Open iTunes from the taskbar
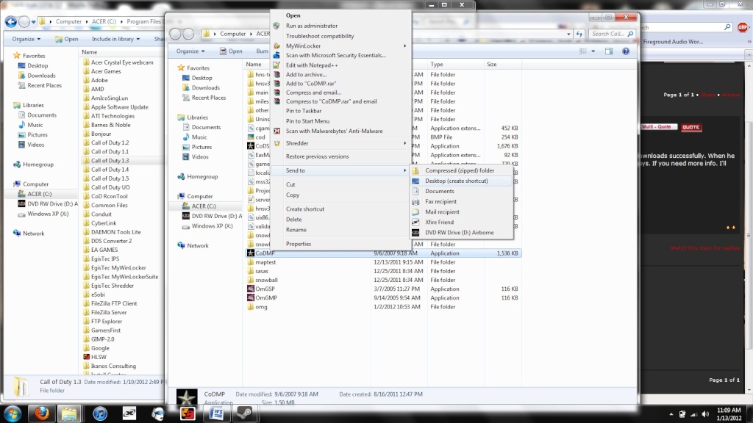The image size is (753, 423). pos(99,413)
